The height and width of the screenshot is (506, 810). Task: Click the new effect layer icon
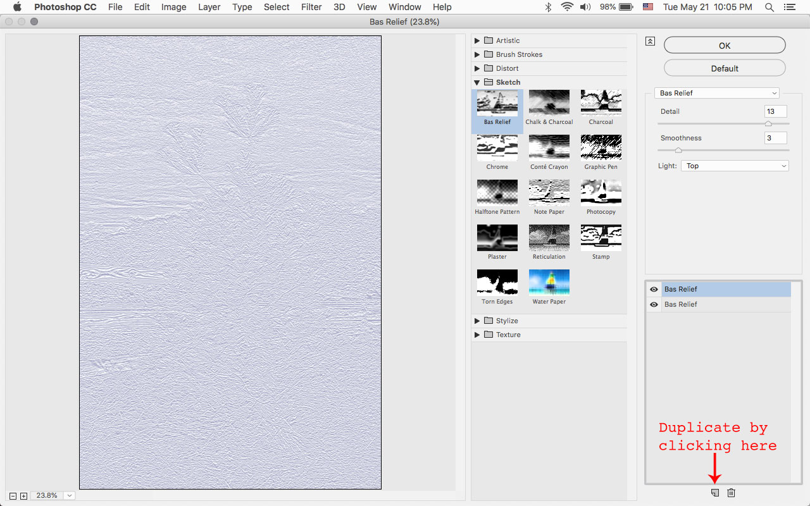tap(715, 493)
